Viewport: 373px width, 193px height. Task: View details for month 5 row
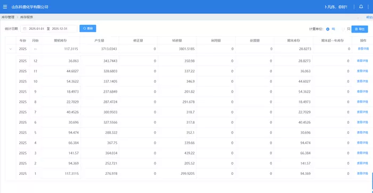(362, 133)
